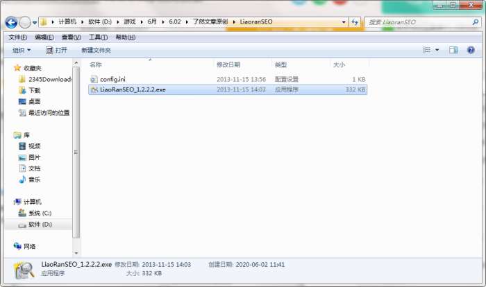Click the search magnifier icon

click(475, 22)
